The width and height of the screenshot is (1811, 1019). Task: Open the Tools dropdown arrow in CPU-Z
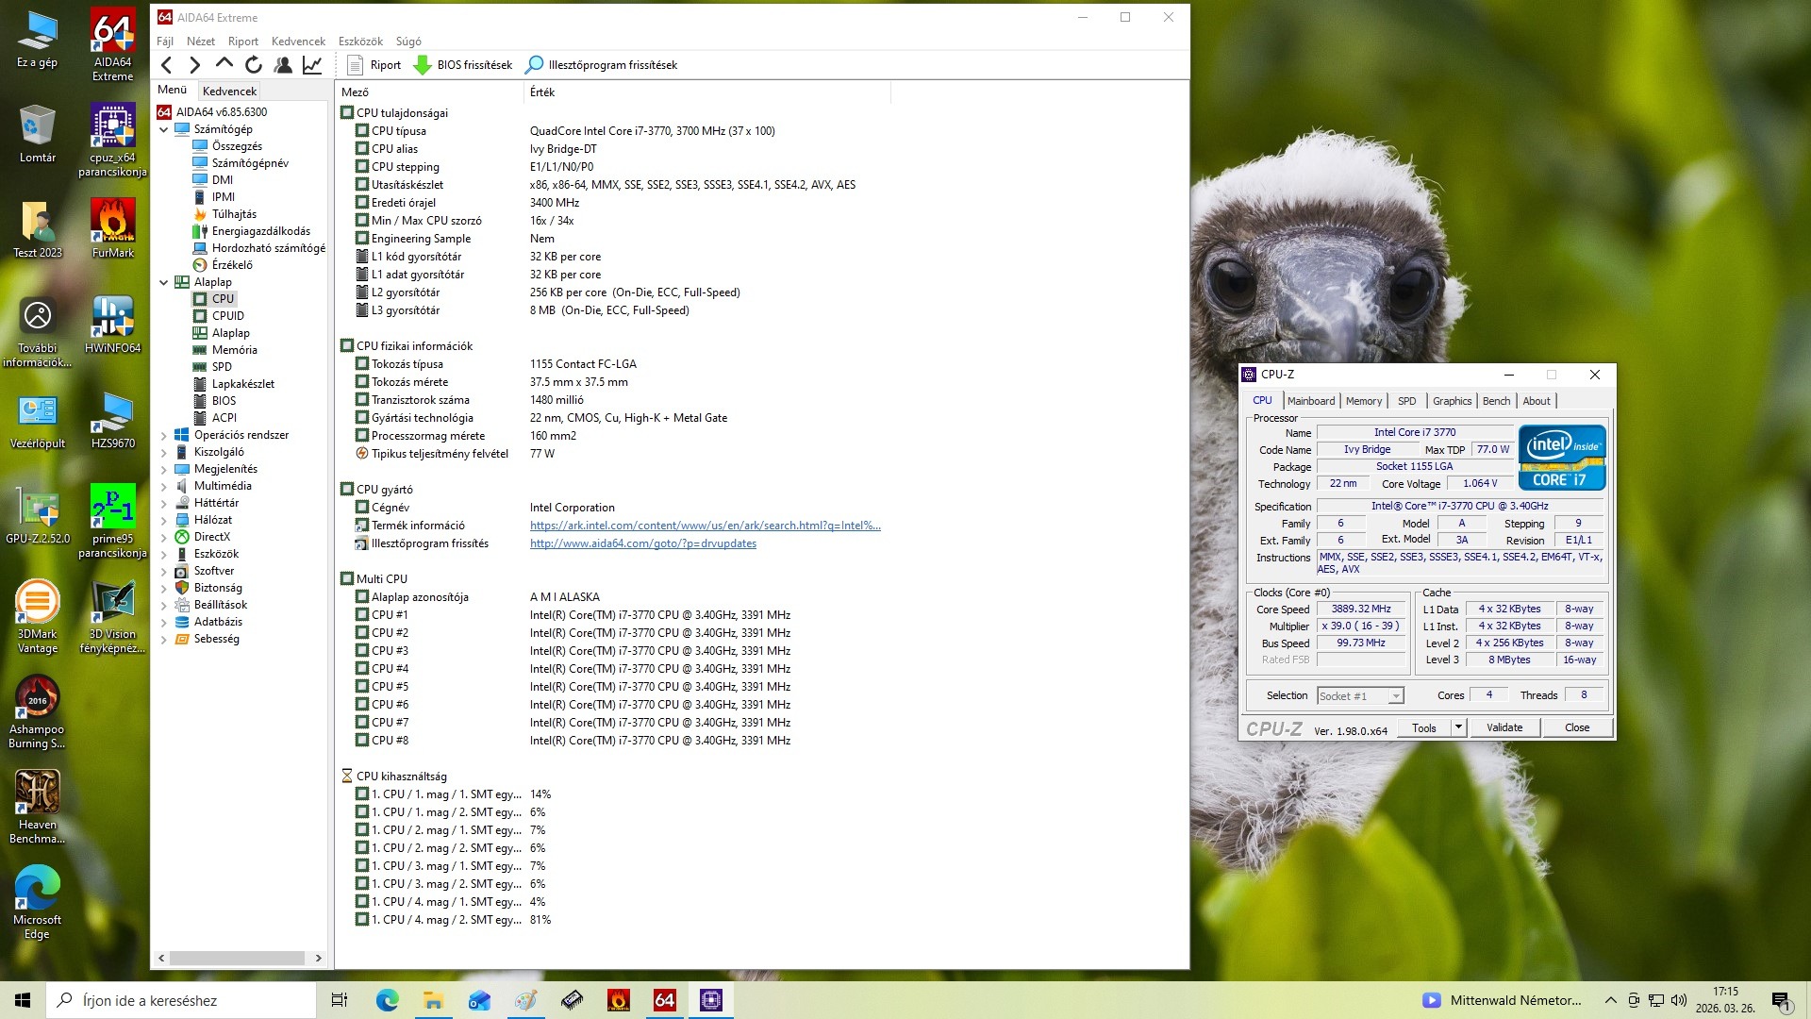[x=1458, y=727]
